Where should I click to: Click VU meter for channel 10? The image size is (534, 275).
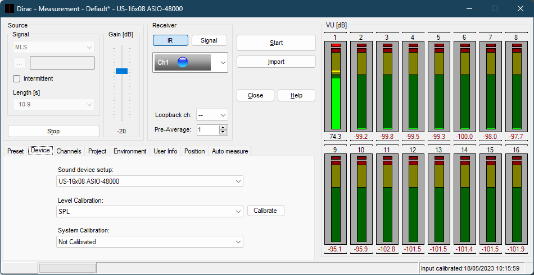pyautogui.click(x=361, y=199)
